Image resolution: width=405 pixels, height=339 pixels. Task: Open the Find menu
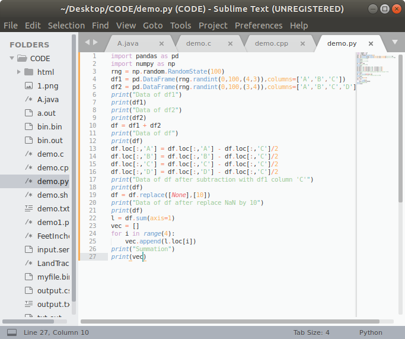pyautogui.click(x=100, y=26)
